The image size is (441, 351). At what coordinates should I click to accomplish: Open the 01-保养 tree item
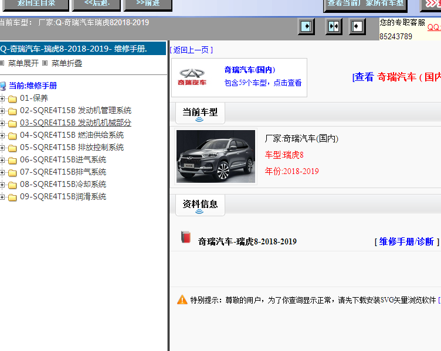[x=34, y=98]
